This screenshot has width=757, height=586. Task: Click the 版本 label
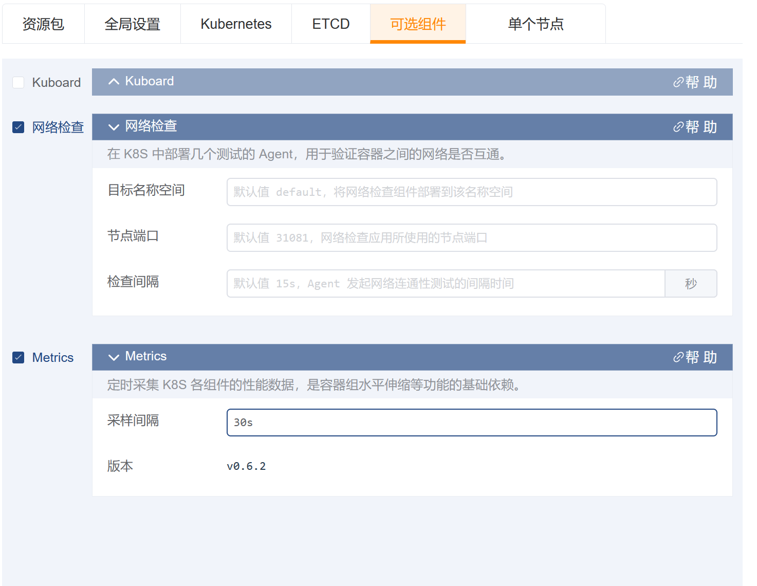tap(120, 466)
